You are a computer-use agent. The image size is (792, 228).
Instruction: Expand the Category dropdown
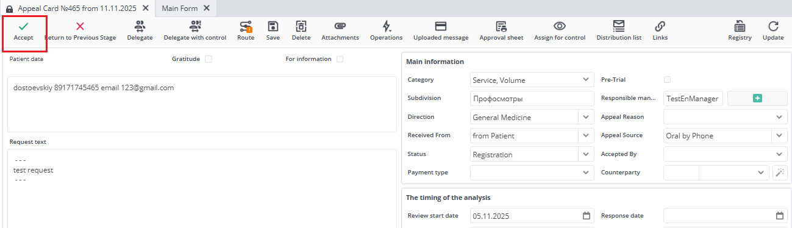pos(586,80)
